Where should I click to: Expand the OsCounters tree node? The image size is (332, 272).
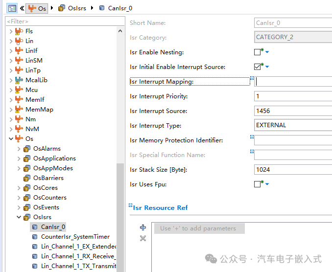point(19,198)
